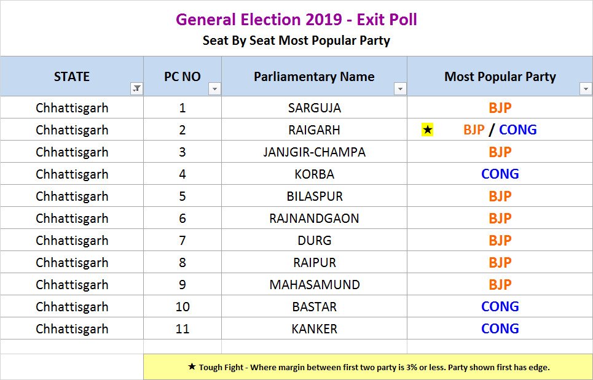Click the yellow star icon beside RAIGARH result
This screenshot has width=593, height=380.
tap(428, 130)
